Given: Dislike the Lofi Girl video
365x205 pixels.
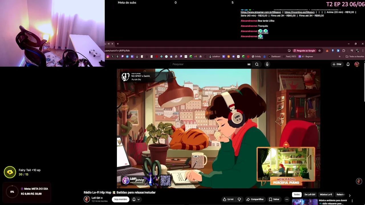Looking at the screenshot, I should click(x=239, y=199).
